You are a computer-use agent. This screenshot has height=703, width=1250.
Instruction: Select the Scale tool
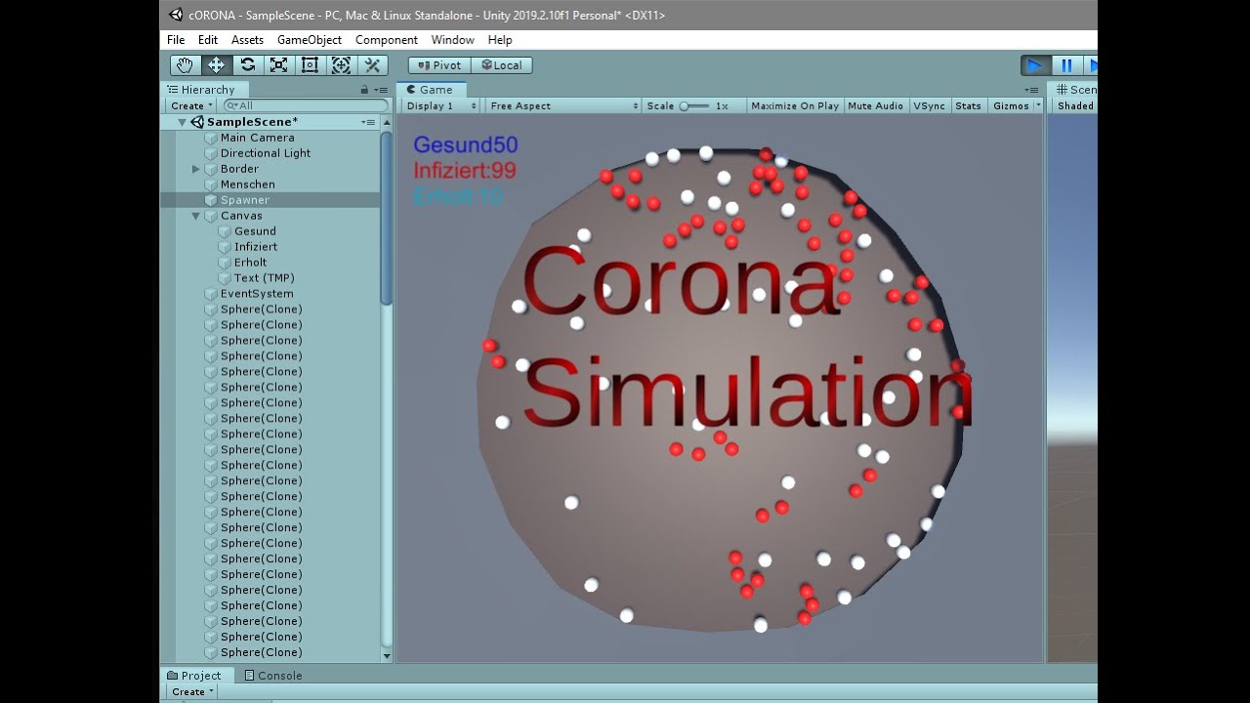(x=278, y=65)
